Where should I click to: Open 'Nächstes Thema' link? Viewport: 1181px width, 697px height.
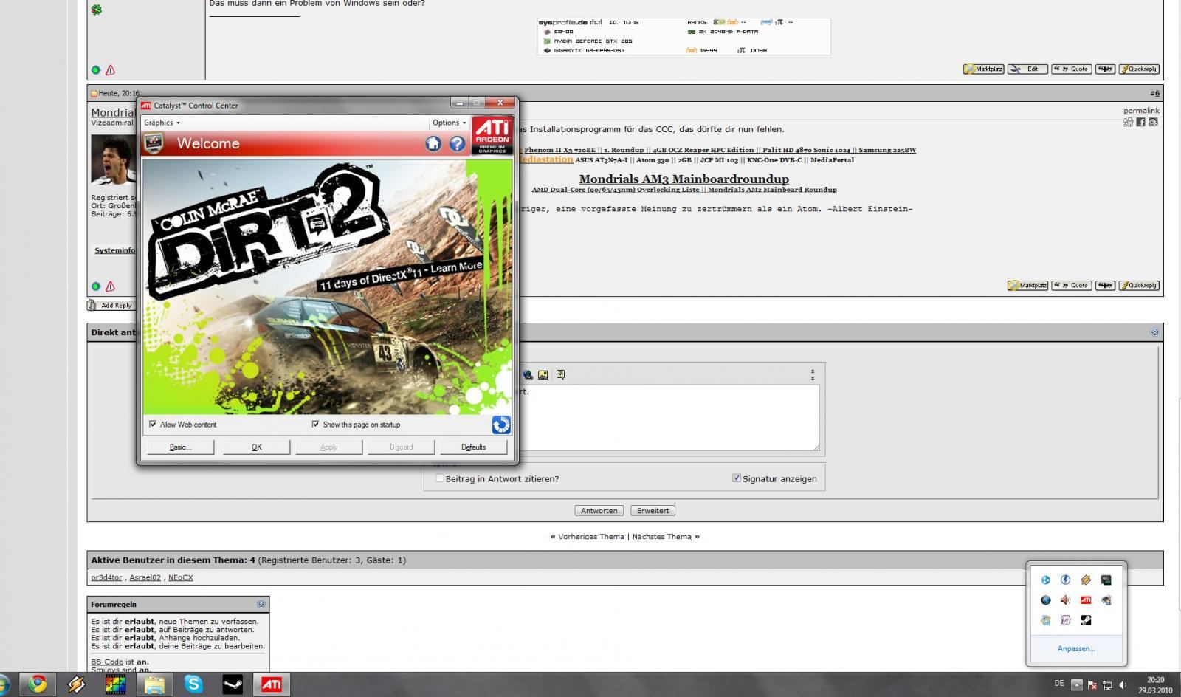[x=662, y=537]
